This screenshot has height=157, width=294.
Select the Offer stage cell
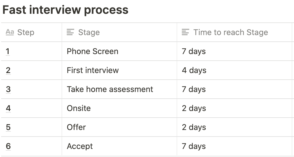[x=119, y=127]
